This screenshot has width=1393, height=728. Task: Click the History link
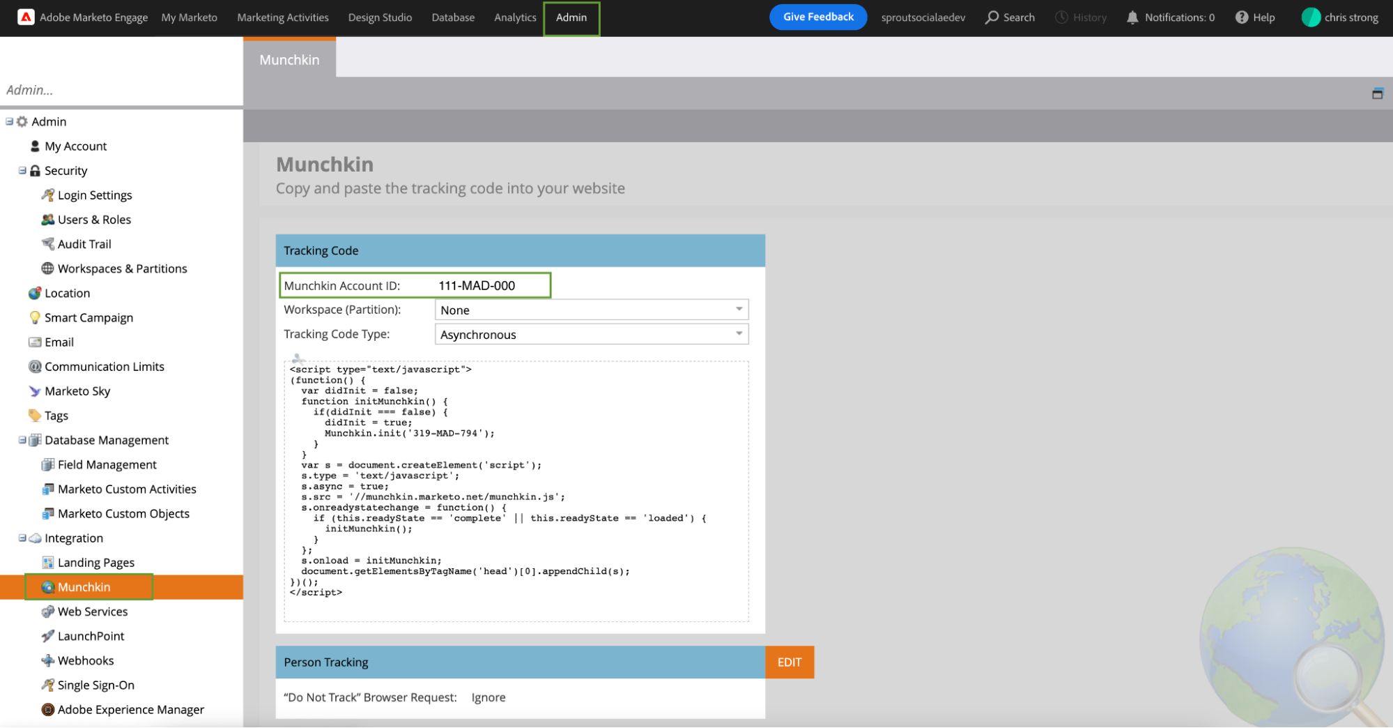pyautogui.click(x=1081, y=17)
